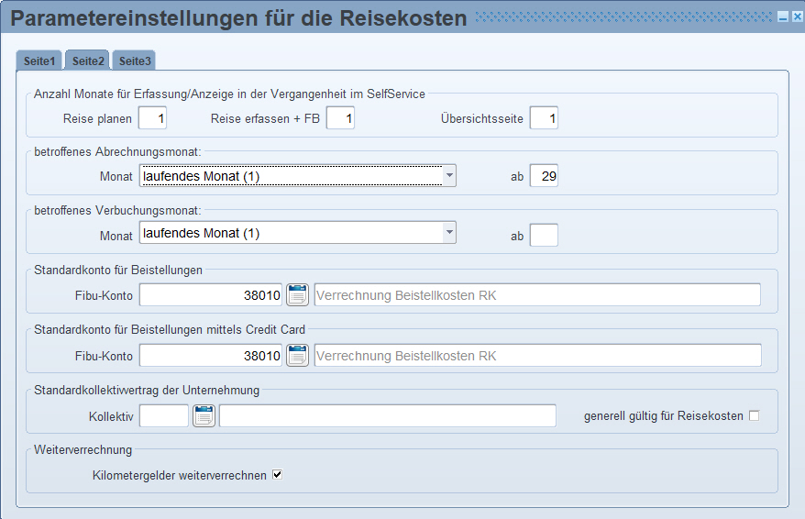Minimize the Parametereinstellungen window
The width and height of the screenshot is (805, 519).
[x=782, y=17]
